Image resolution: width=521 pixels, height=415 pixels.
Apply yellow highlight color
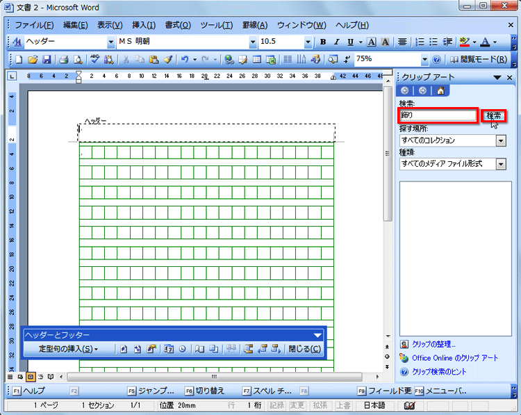465,42
